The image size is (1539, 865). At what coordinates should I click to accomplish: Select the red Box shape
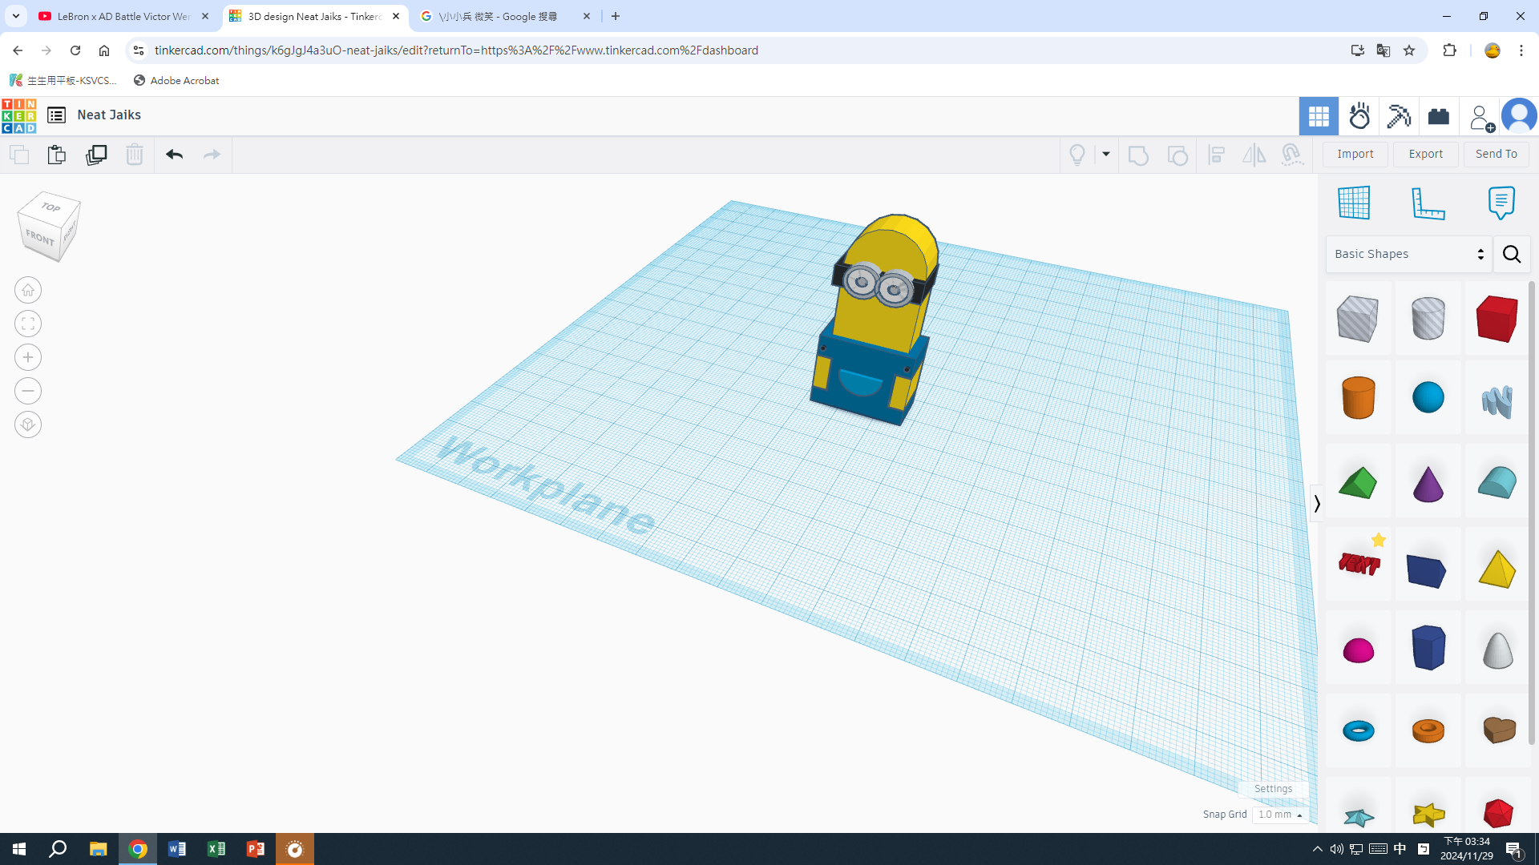(x=1497, y=318)
